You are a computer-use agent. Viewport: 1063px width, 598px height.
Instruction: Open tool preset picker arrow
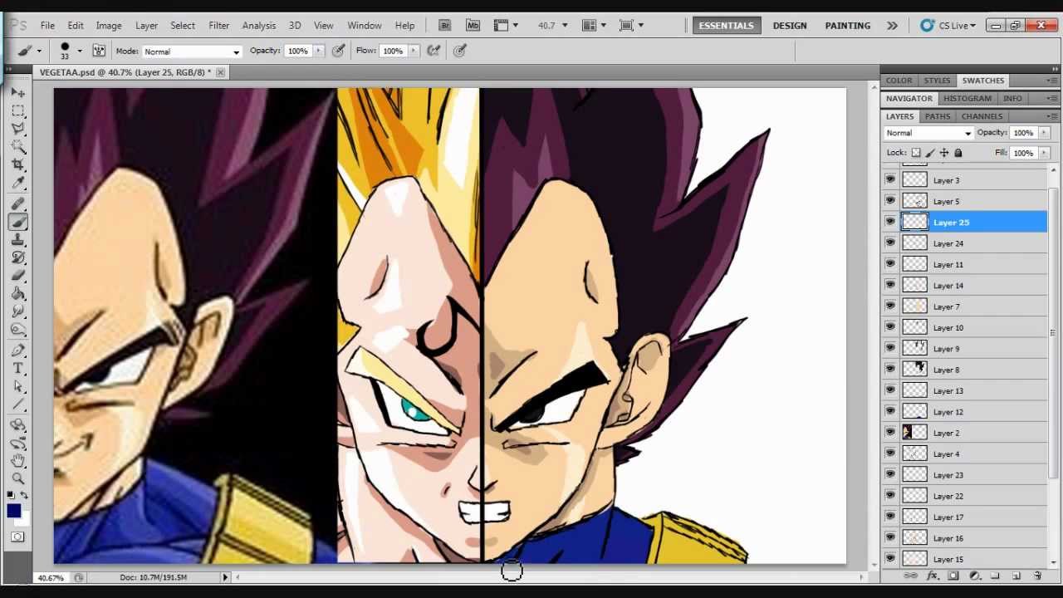39,51
